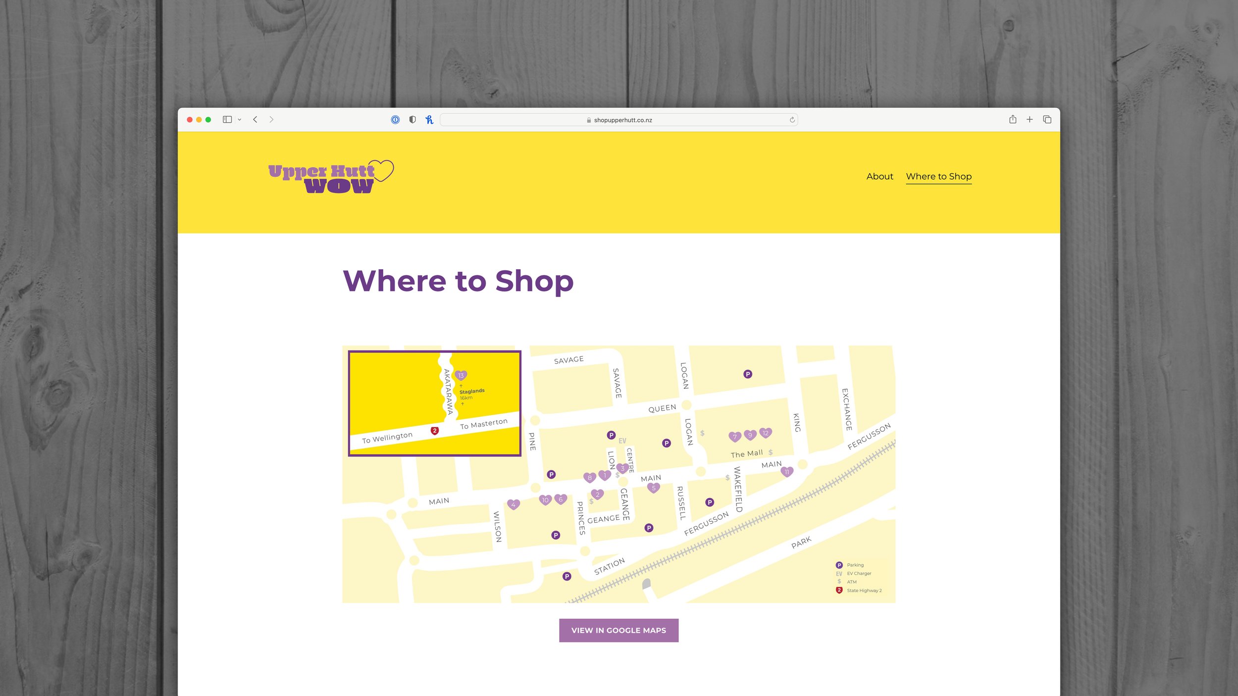
Task: Click heart marker 11 on Main street
Action: click(x=786, y=472)
